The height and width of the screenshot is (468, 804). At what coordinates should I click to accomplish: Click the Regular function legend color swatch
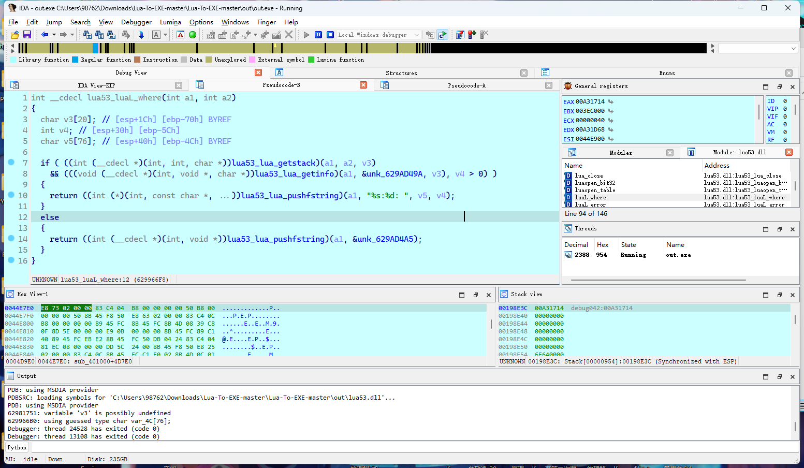pyautogui.click(x=75, y=60)
